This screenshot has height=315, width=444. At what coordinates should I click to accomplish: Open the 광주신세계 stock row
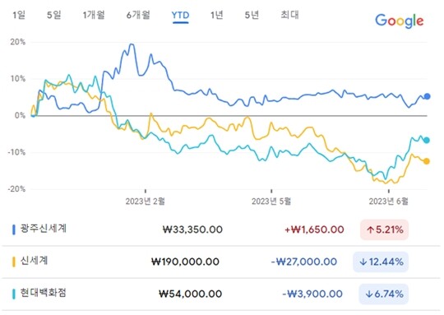[220, 229]
